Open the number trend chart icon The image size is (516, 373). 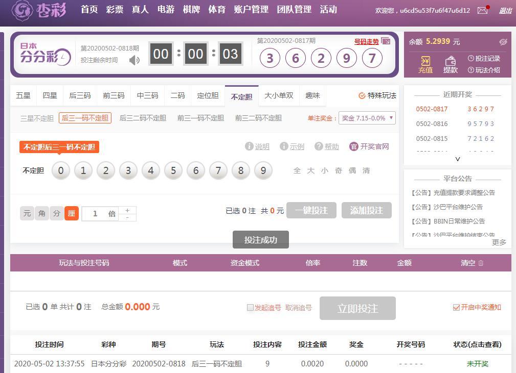(x=386, y=41)
